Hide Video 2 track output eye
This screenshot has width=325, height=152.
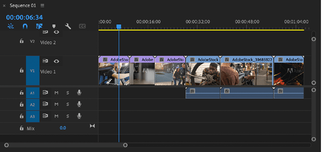coord(56,32)
